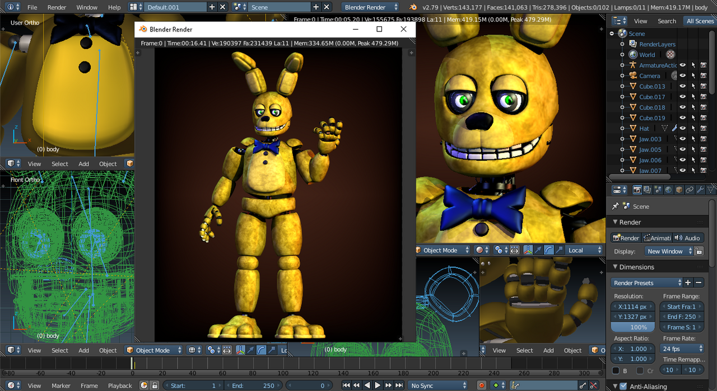
Task: Click the lock interface icon beside New Window
Action: (699, 252)
